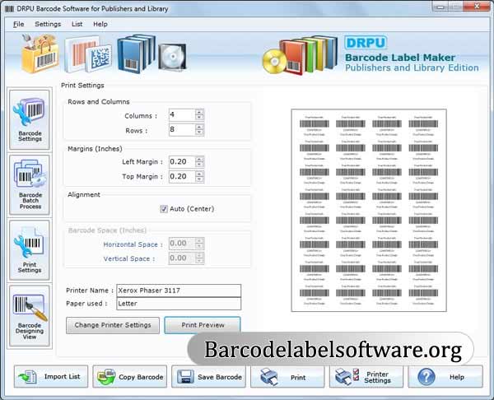Click the colored books and CD banner image
The image size is (494, 400).
click(300, 55)
